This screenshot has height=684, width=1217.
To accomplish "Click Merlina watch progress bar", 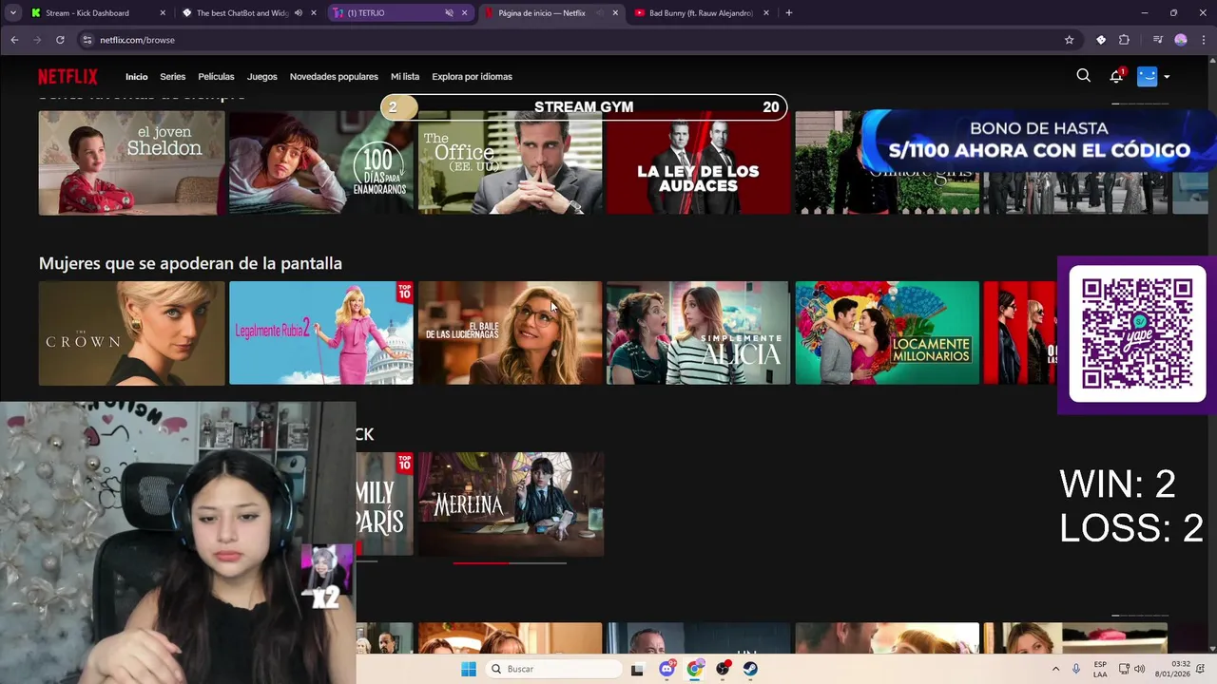I will tap(510, 563).
